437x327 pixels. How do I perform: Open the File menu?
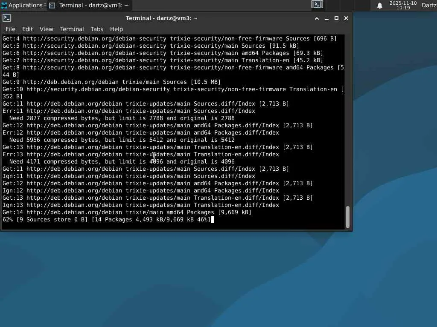click(10, 29)
